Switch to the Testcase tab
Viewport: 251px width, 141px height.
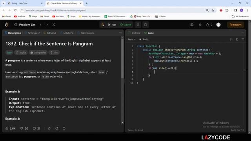(134, 33)
